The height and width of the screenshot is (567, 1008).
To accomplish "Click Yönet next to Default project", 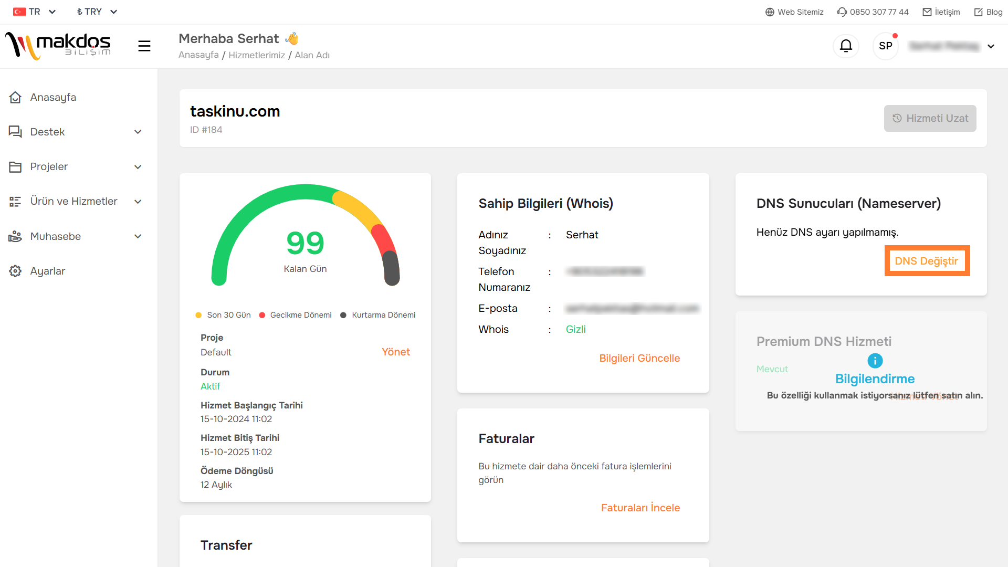I will [396, 352].
